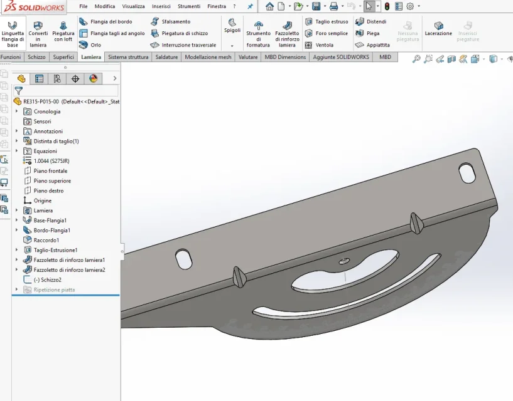The image size is (513, 401).
Task: Select the Strumento di formatura tool
Action: tap(258, 34)
